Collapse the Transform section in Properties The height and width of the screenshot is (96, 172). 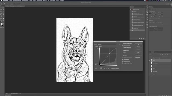pyautogui.click(x=149, y=11)
